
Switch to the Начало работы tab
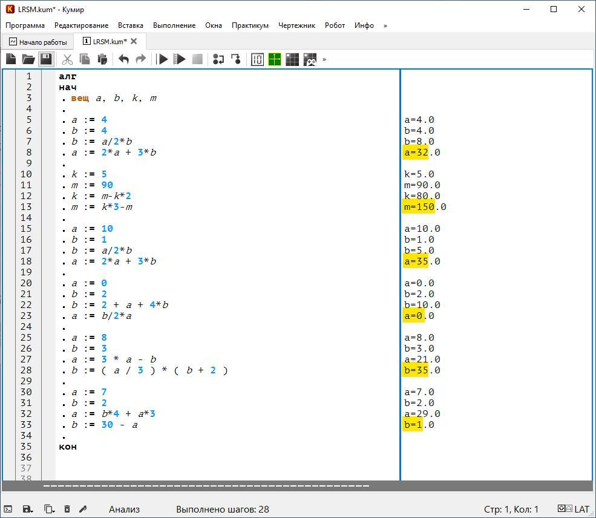point(38,42)
